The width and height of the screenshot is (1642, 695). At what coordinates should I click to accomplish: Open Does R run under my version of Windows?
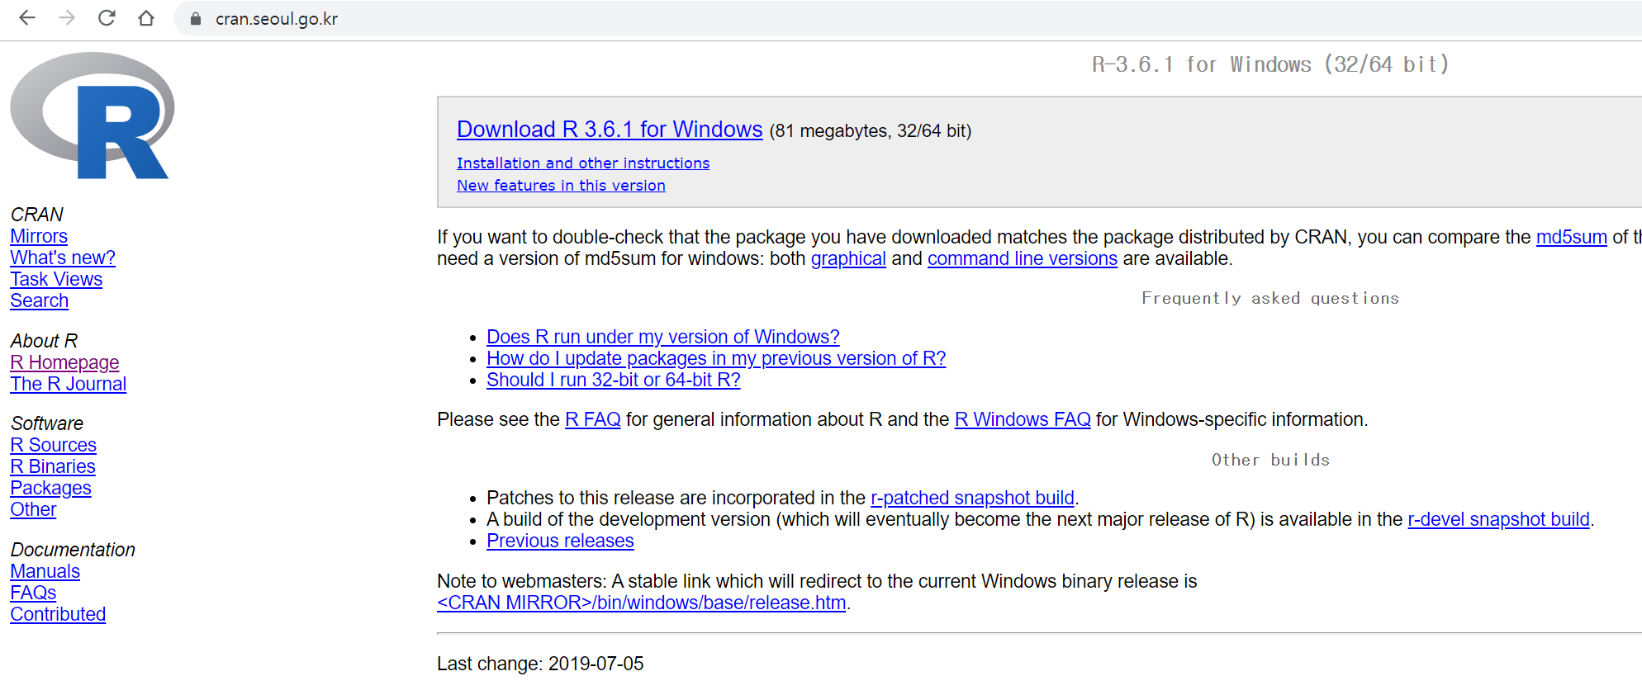(662, 337)
